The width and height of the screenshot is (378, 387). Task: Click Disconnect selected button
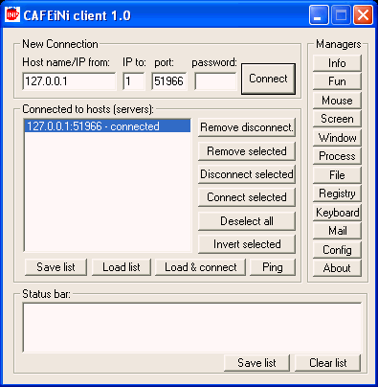tap(247, 174)
